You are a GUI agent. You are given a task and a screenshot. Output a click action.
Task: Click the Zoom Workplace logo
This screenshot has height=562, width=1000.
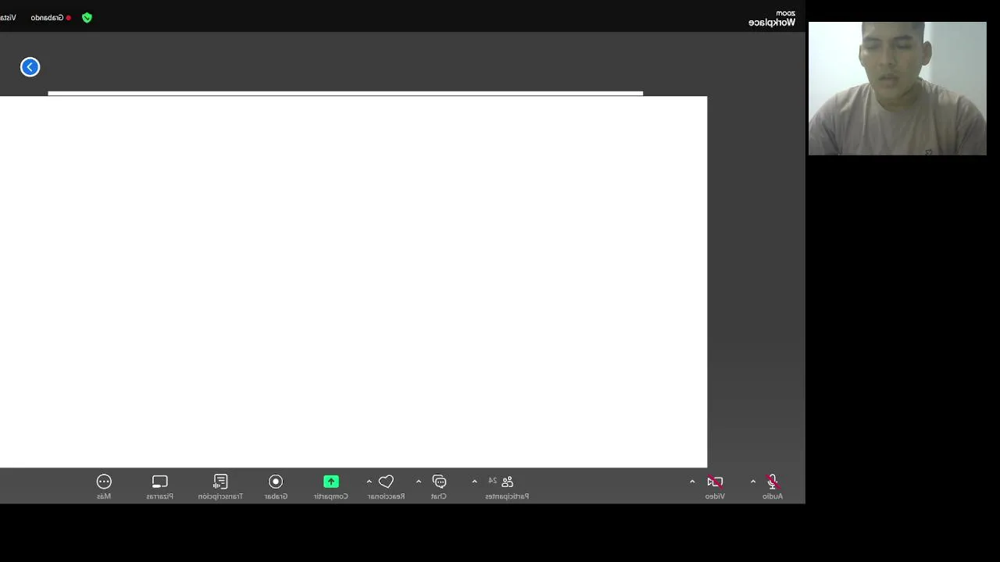pyautogui.click(x=772, y=18)
